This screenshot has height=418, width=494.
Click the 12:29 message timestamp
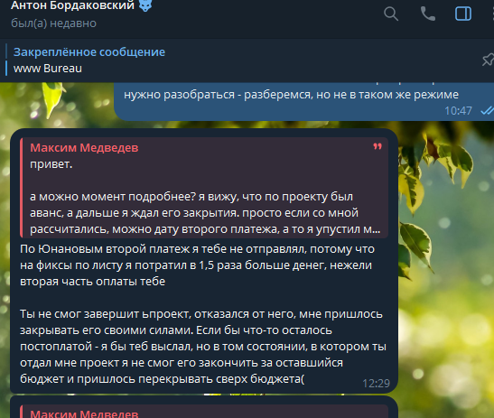(x=376, y=384)
